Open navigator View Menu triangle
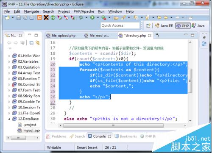 (10, 48)
